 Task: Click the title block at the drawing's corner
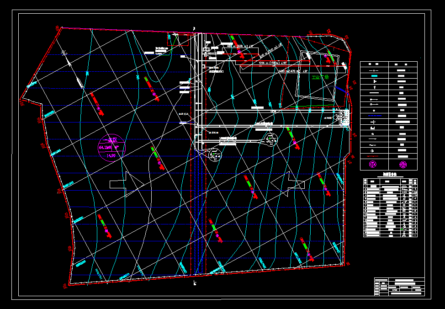(399, 287)
